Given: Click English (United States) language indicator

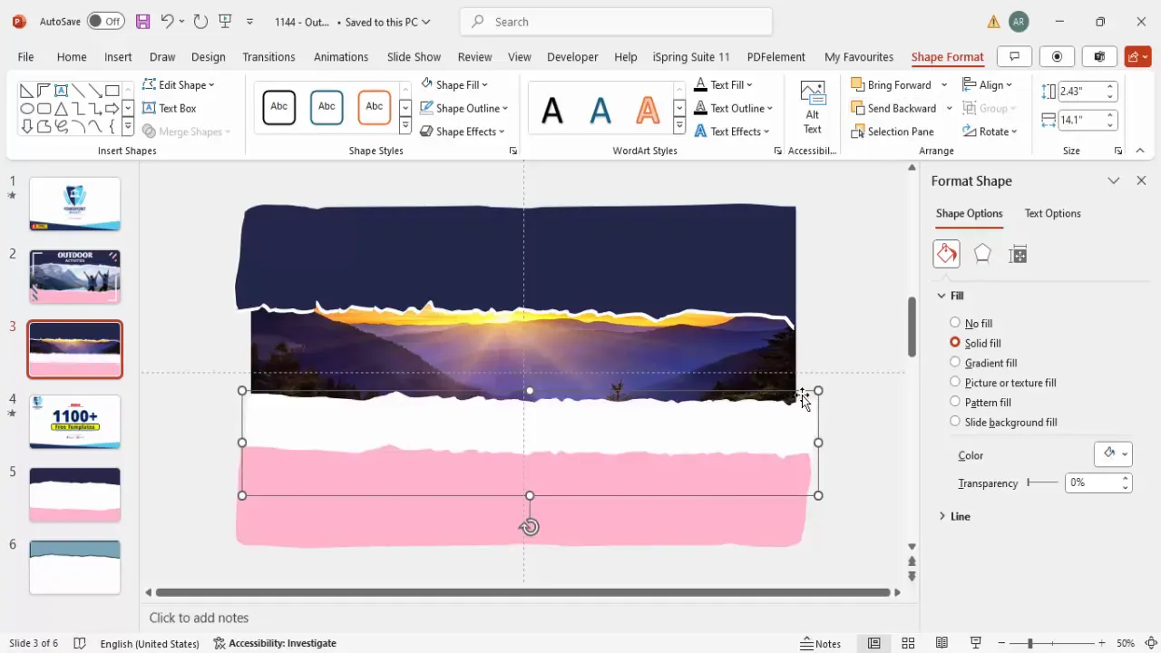Looking at the screenshot, I should (150, 643).
